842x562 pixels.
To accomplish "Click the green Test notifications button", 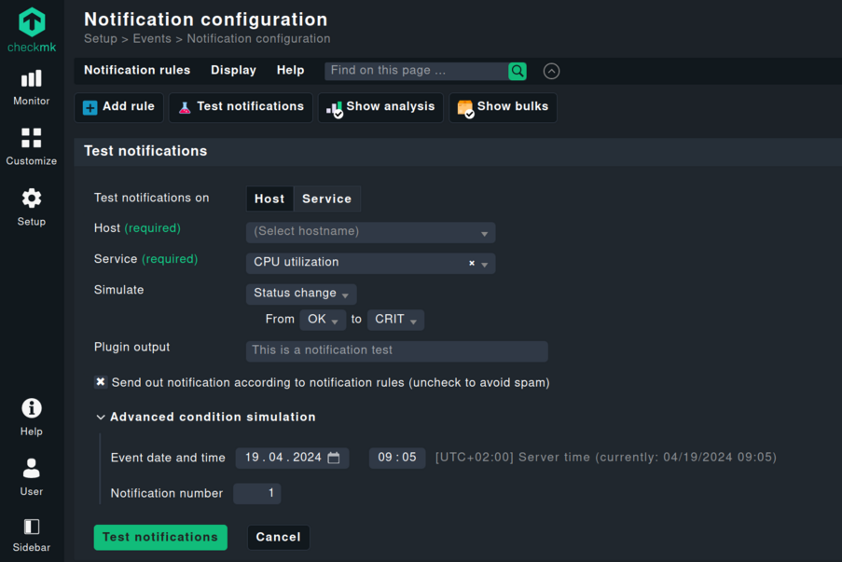I will click(x=160, y=537).
